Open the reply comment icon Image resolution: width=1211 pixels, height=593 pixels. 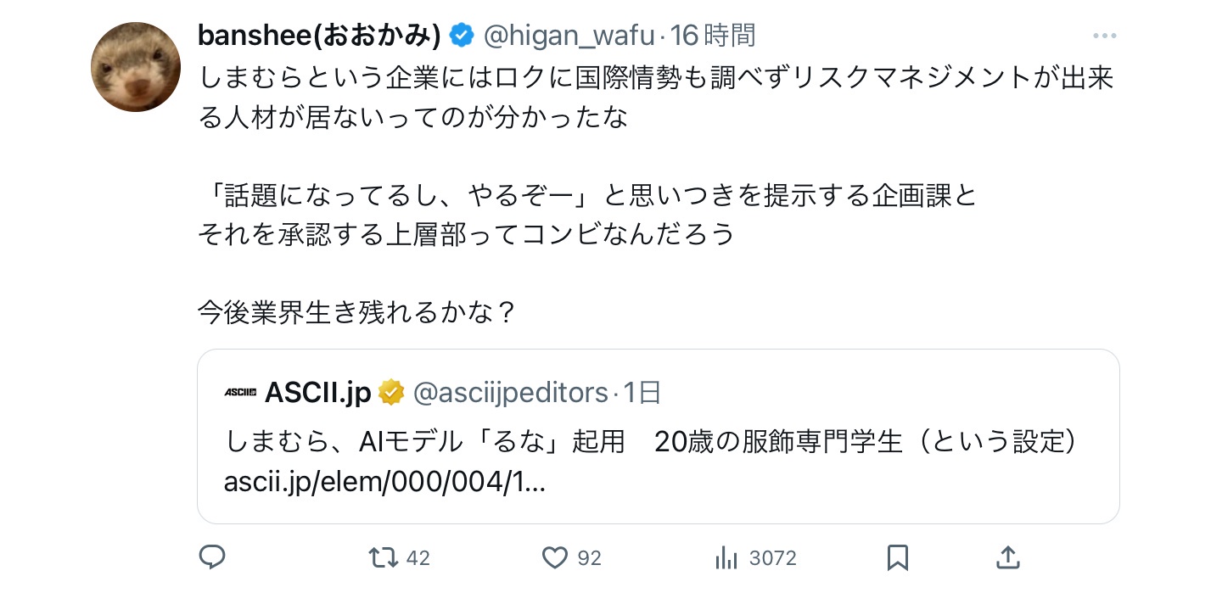click(x=211, y=557)
